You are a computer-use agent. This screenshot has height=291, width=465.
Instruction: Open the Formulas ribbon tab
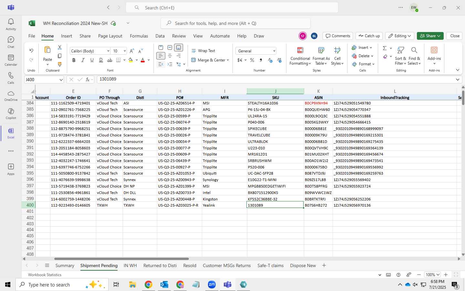(139, 36)
